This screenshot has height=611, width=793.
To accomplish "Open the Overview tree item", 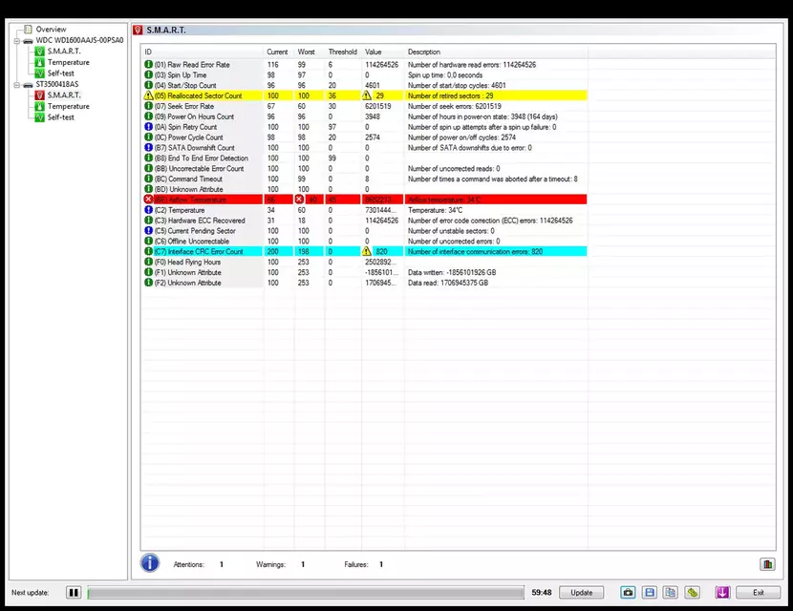I will tap(51, 30).
